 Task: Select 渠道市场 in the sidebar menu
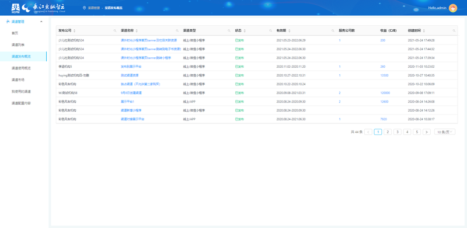(x=18, y=80)
